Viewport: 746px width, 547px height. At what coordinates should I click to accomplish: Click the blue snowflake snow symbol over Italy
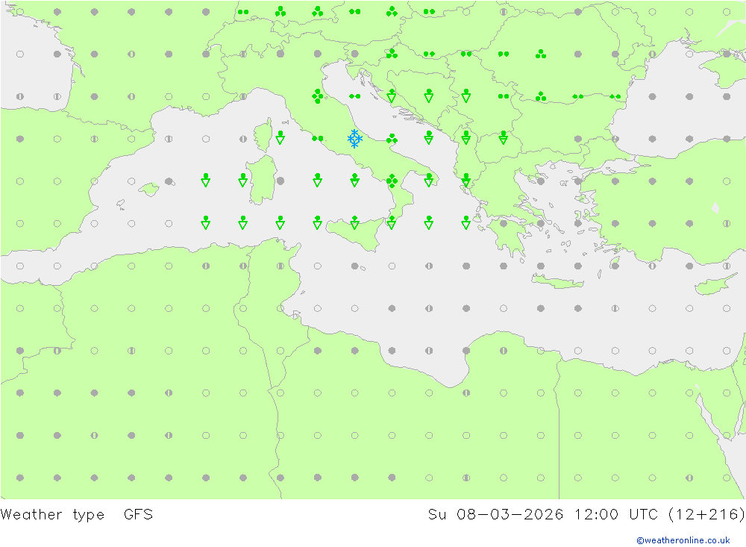(354, 139)
